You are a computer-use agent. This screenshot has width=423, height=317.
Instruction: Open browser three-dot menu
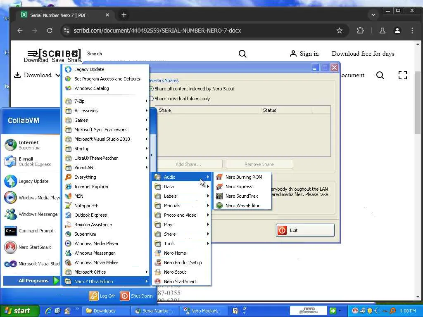412,31
